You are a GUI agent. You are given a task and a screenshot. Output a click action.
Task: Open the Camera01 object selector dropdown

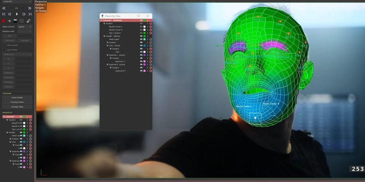click(17, 1)
